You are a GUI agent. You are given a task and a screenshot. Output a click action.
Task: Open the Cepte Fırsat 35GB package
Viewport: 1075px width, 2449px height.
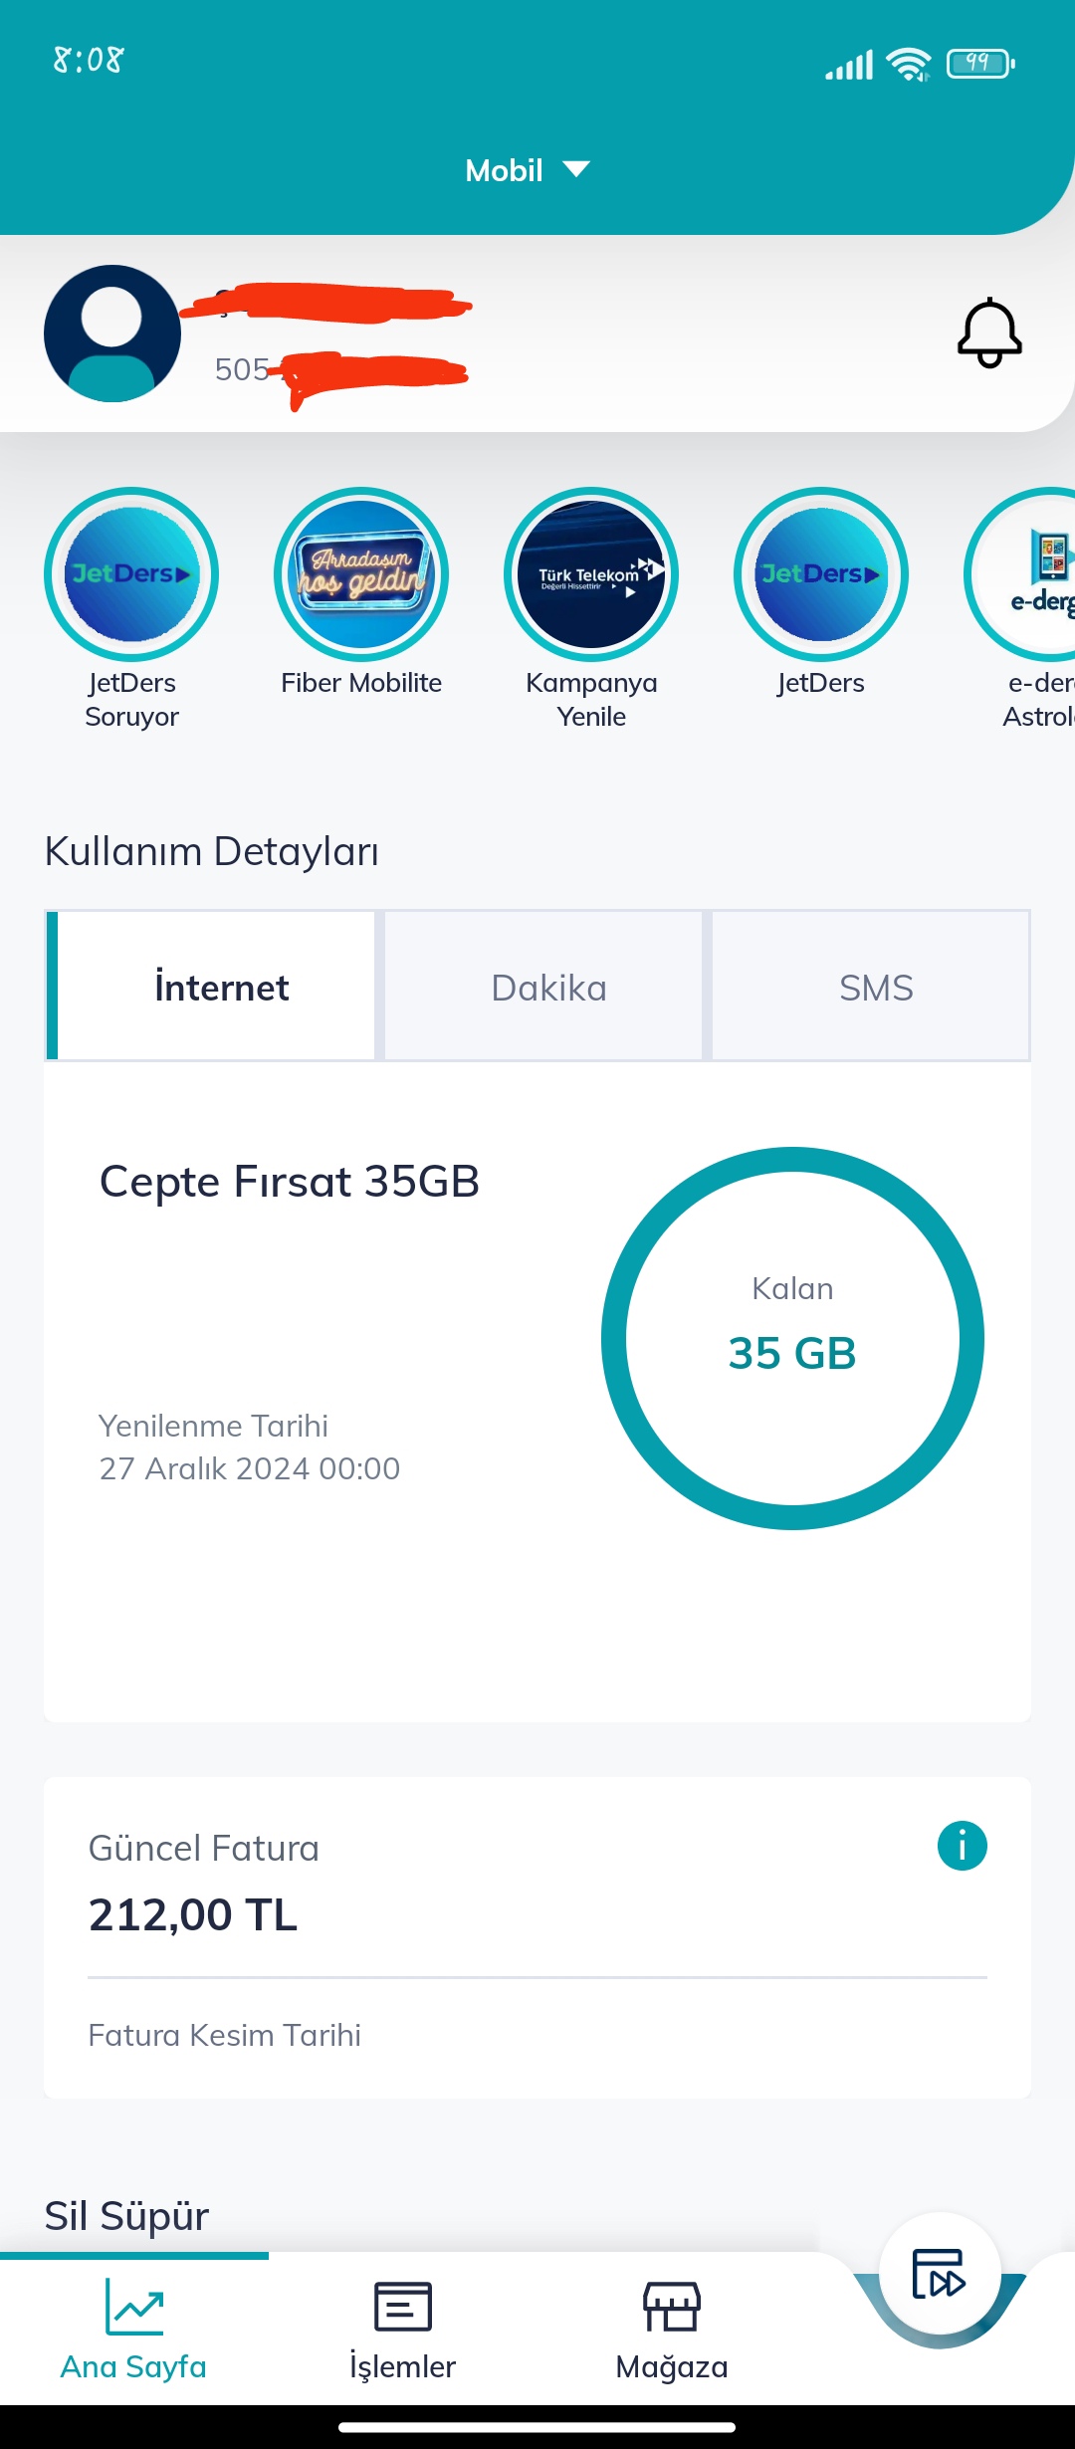[290, 1182]
